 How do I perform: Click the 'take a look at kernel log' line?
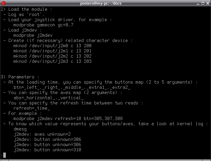coord(106,124)
